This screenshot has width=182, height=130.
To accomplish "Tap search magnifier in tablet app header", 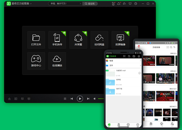I will 171,47.
